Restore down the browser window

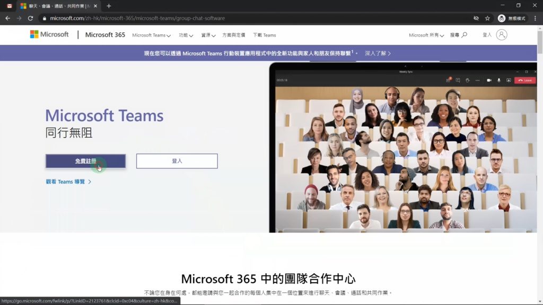click(519, 5)
